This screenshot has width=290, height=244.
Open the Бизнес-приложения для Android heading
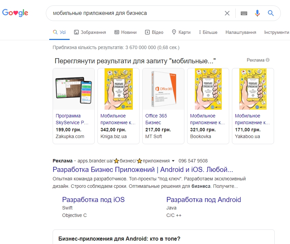pos(119,239)
